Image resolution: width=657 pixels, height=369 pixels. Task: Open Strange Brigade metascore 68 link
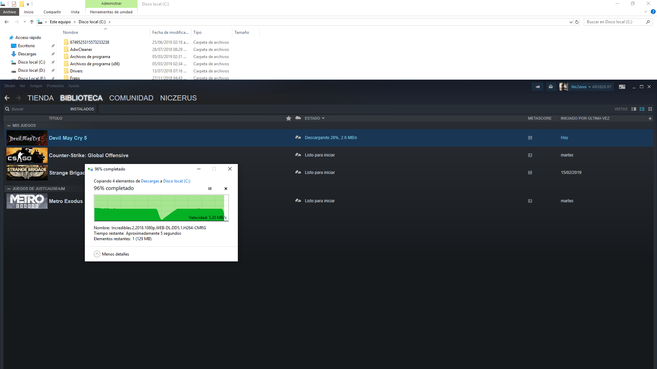coord(530,173)
